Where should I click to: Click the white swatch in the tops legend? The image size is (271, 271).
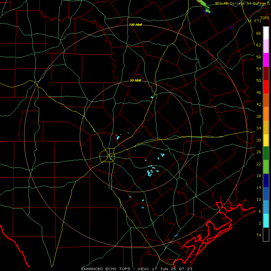[266, 33]
